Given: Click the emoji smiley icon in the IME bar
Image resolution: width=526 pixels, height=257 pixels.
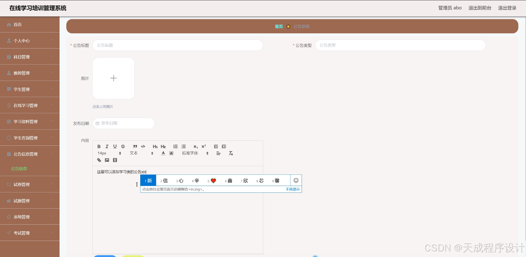Looking at the screenshot, I should [x=296, y=180].
